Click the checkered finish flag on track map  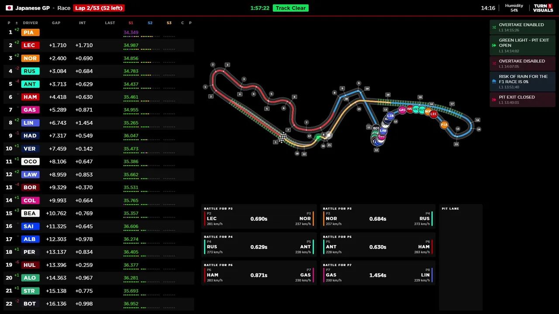[283, 138]
